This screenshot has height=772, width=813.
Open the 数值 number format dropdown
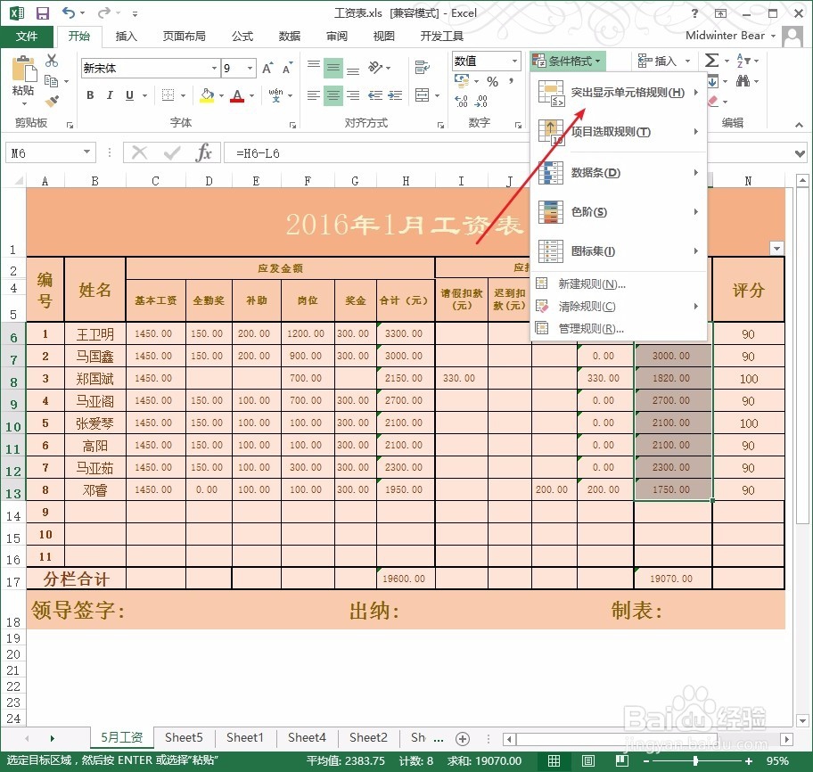(515, 61)
